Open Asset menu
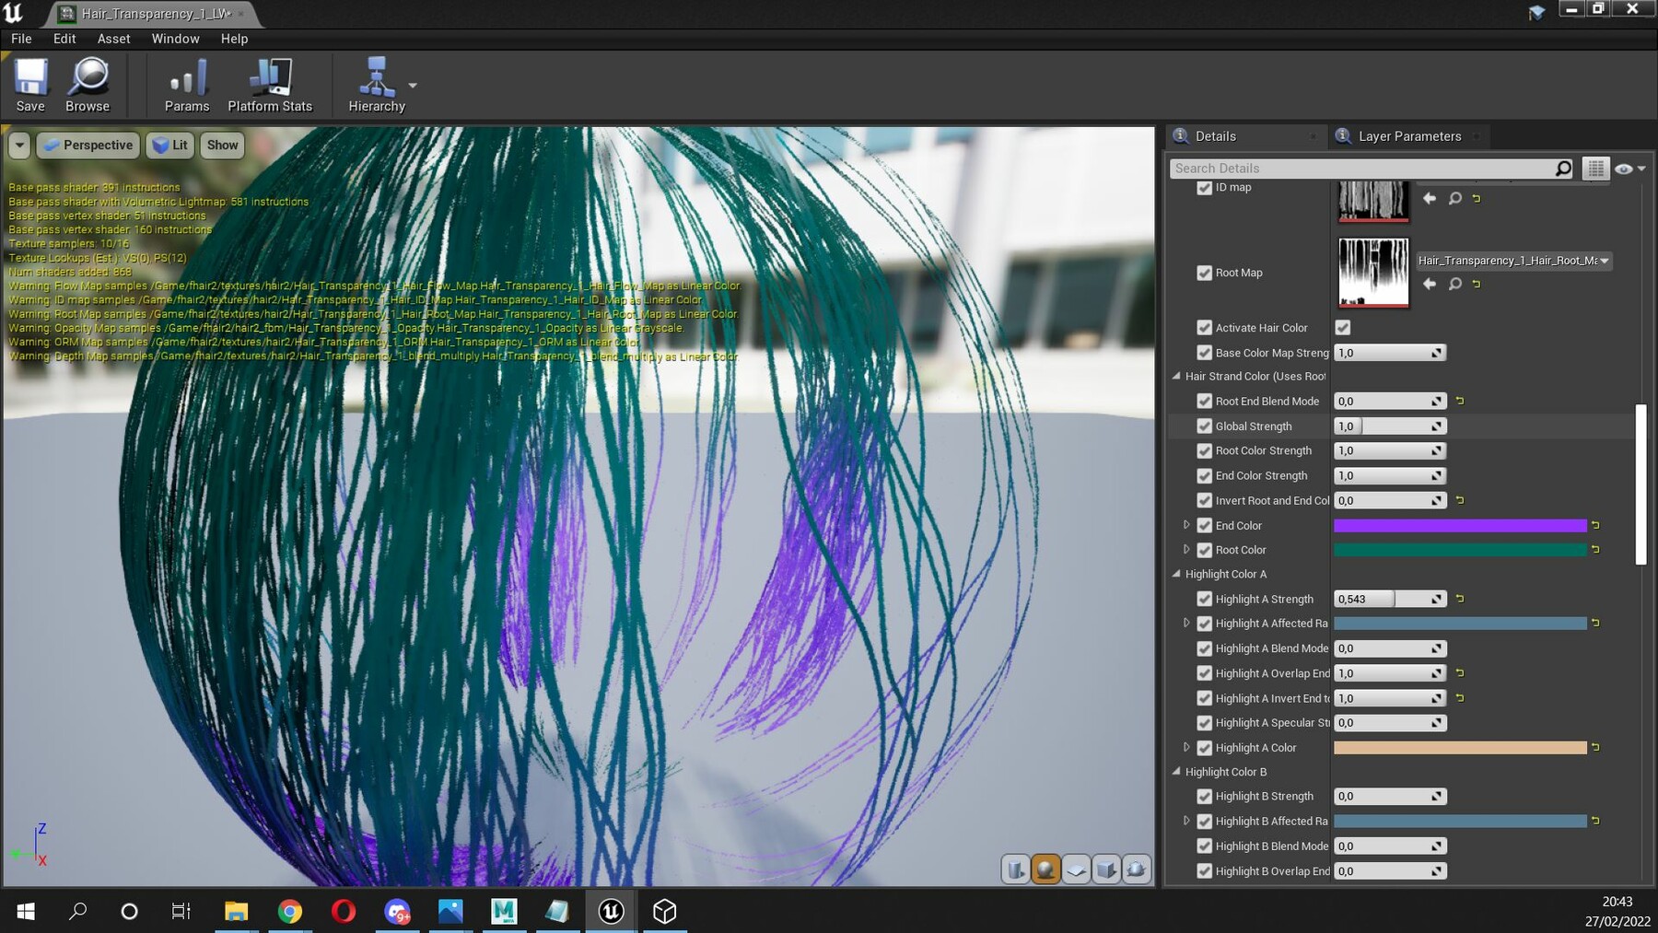The image size is (1658, 933). (114, 39)
